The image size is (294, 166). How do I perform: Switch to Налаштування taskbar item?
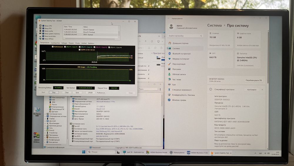coord(177,153)
